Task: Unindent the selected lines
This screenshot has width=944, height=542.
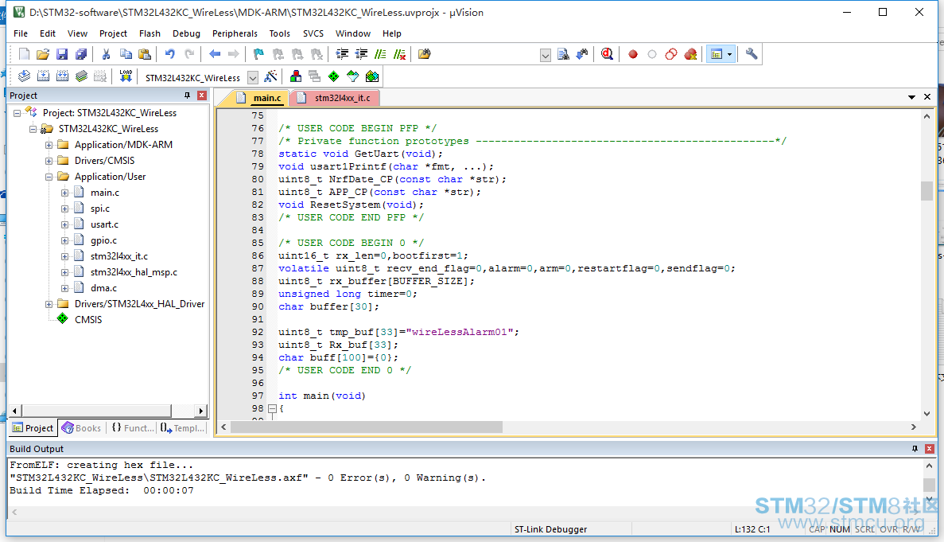Action: tap(361, 54)
